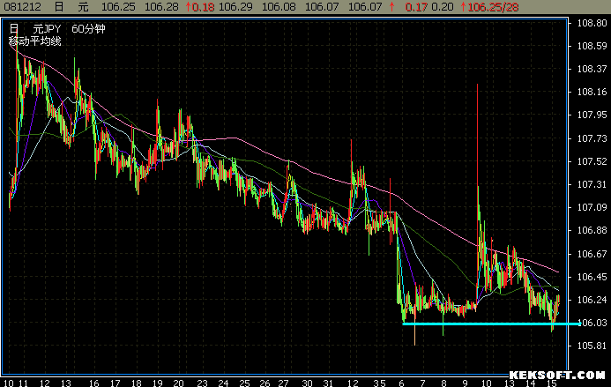Image resolution: width=611 pixels, height=387 pixels.
Task: Click the date label 24 on the time axis
Action: coord(223,383)
